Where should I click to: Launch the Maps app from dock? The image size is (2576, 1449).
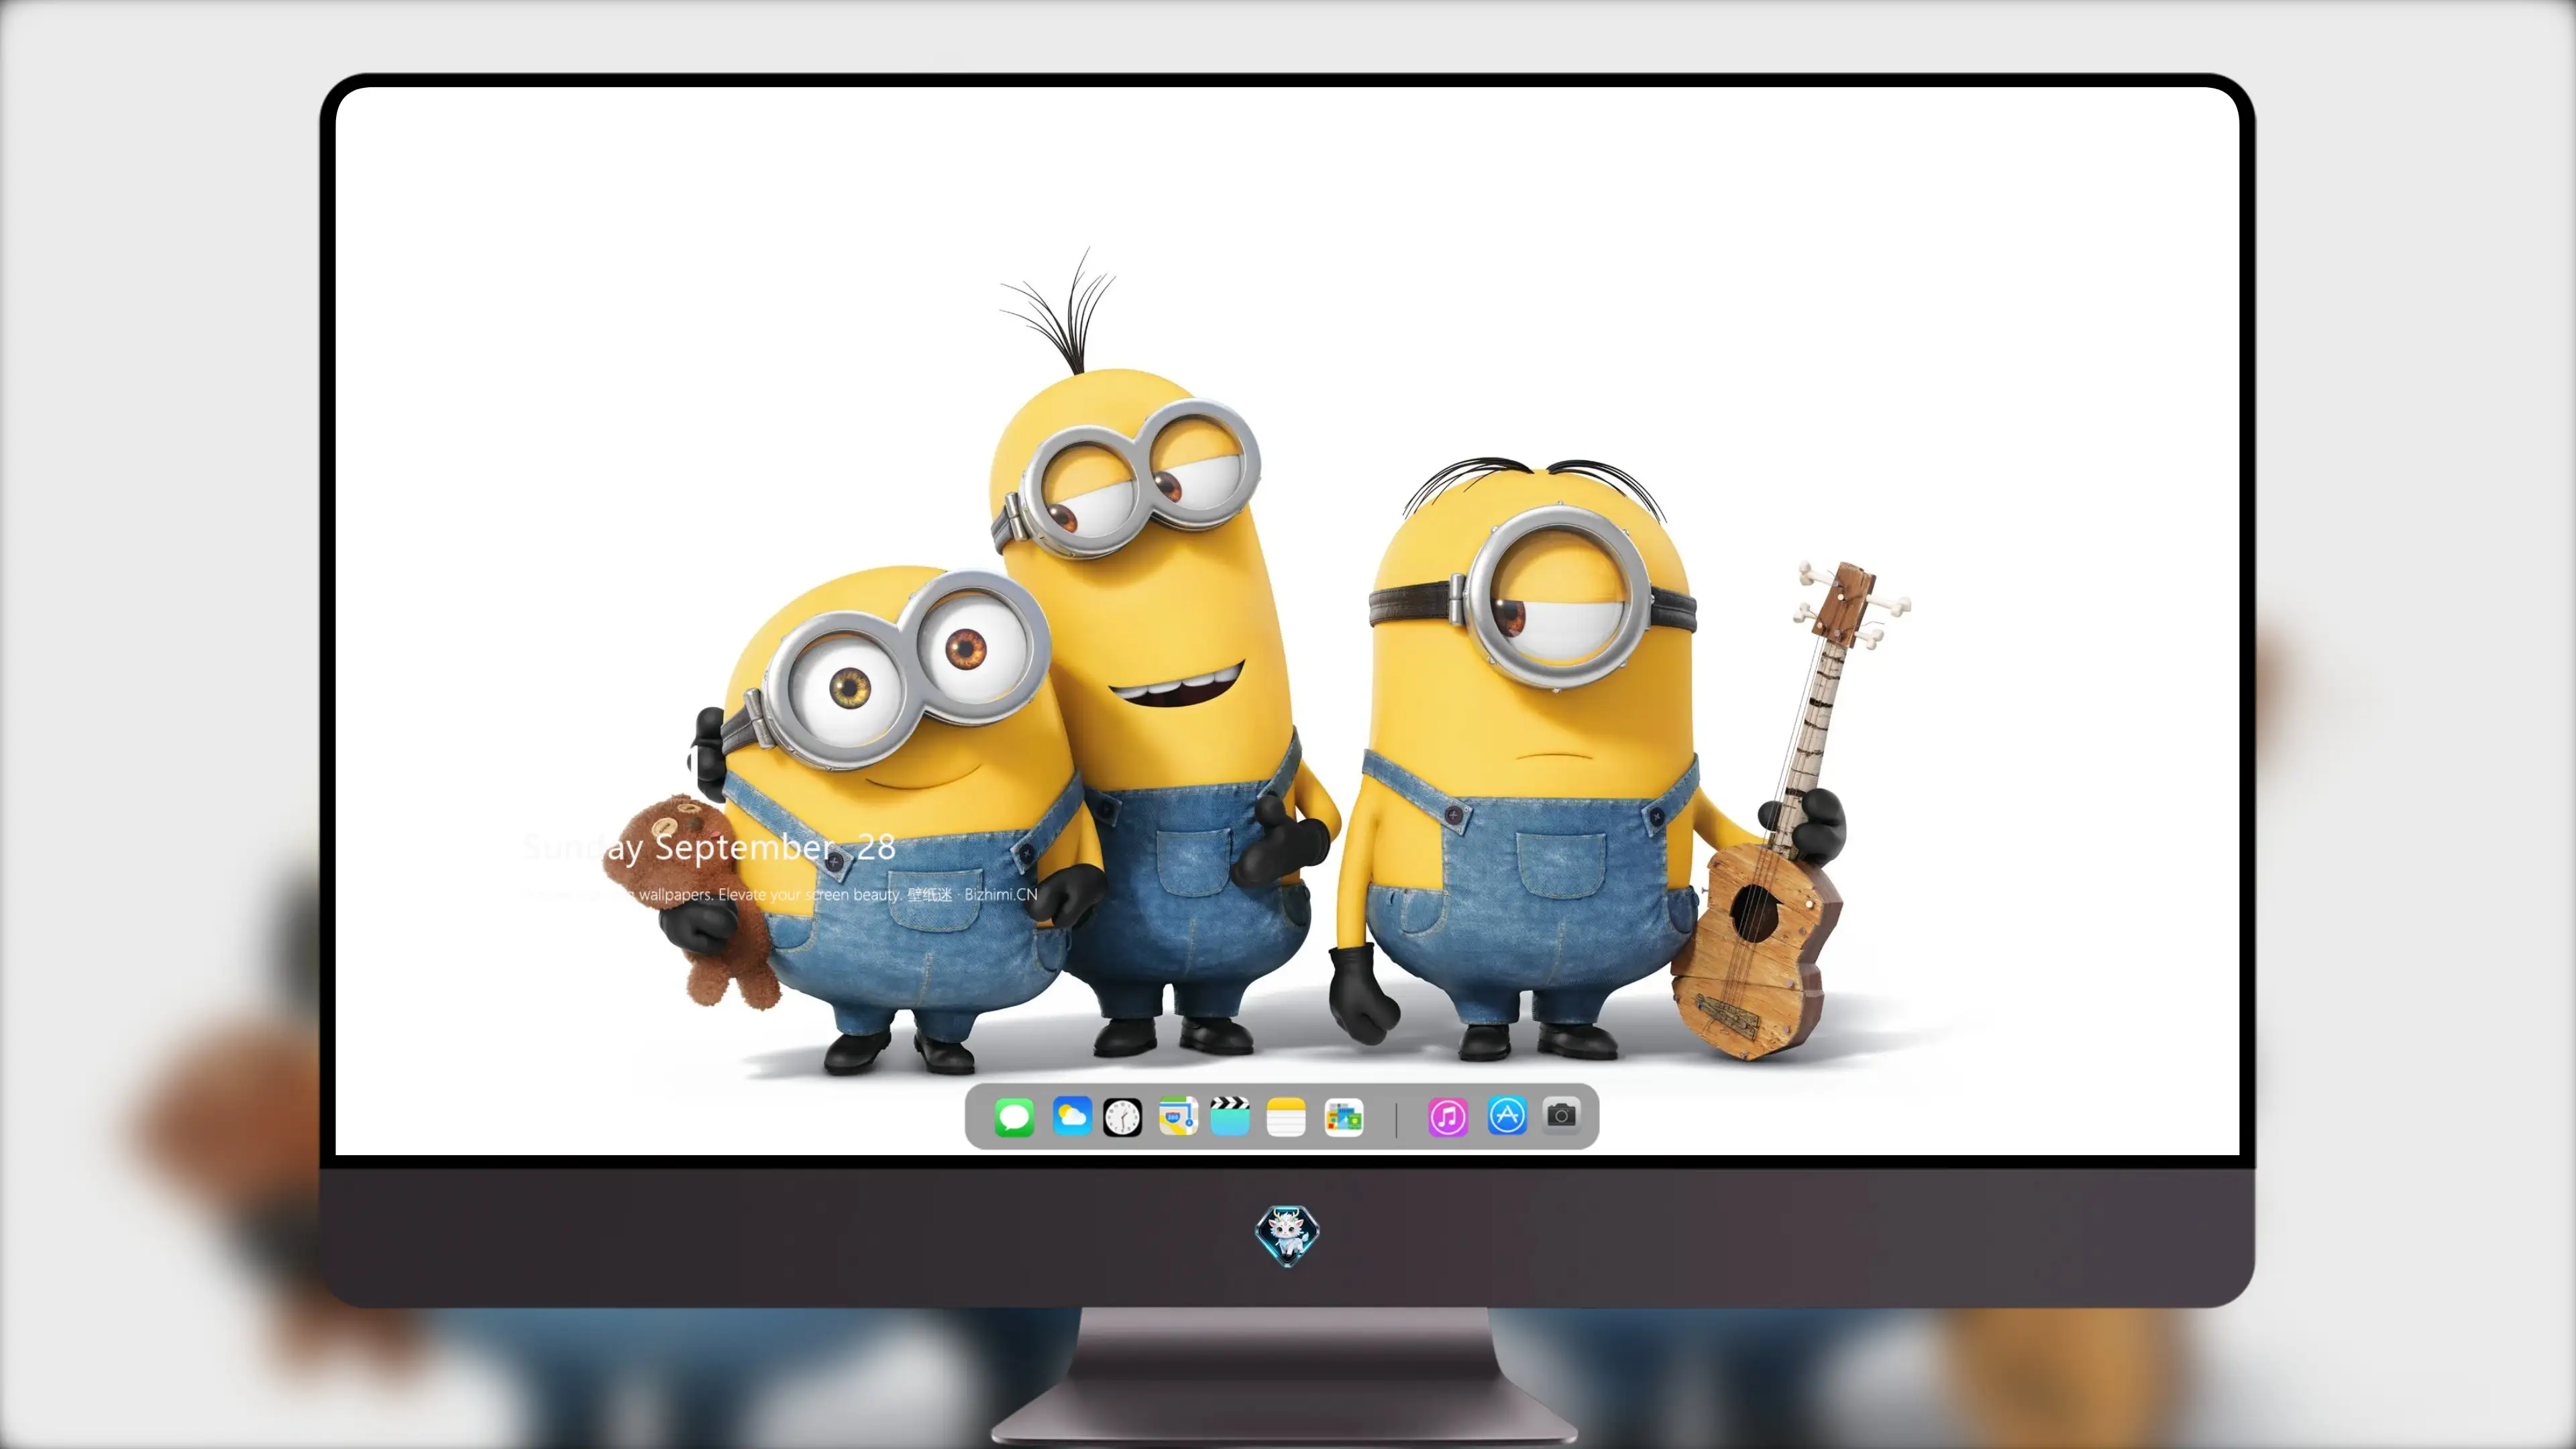point(1178,1116)
